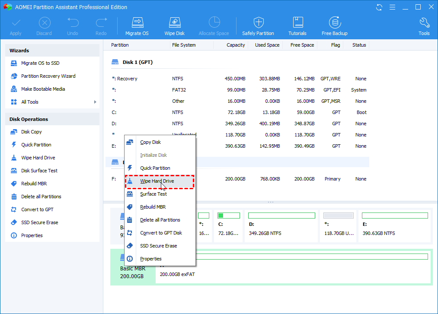Open the Wipe Disk toolbar tool
Viewport: 438px width, 314px height.
point(174,26)
